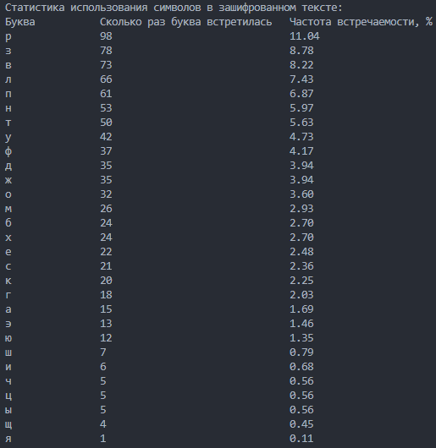Click the frequency value 2.25
436x448 pixels.
tap(301, 281)
